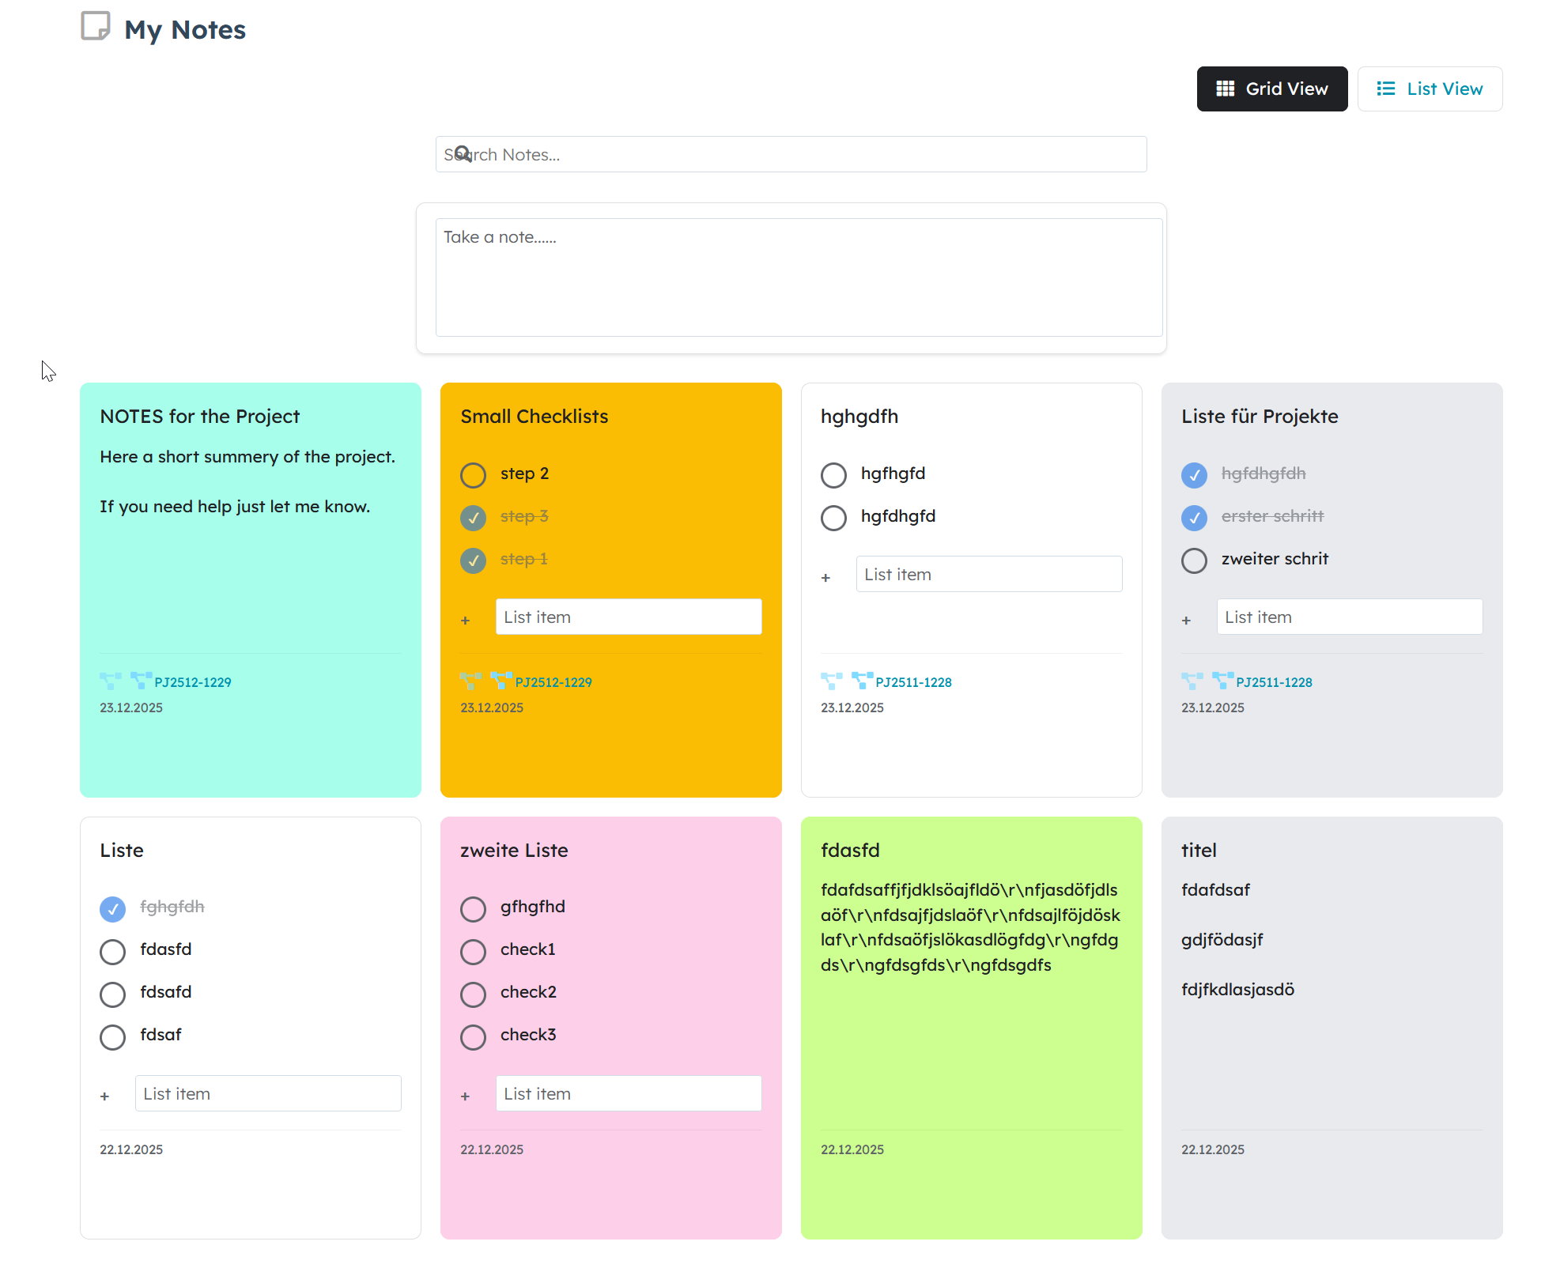Click the search magnifier icon
This screenshot has height=1283, width=1545.
463,153
